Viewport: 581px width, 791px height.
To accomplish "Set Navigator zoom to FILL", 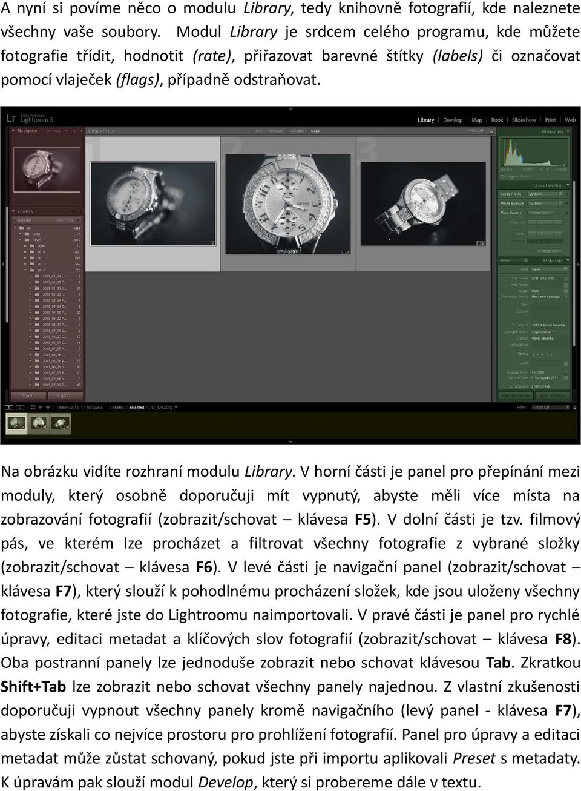I will pyautogui.click(x=58, y=131).
